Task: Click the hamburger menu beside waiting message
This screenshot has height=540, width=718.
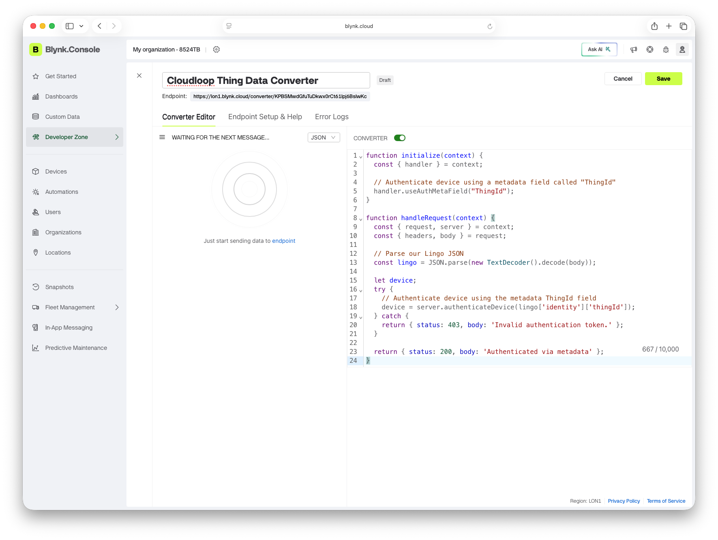Action: [x=162, y=137]
